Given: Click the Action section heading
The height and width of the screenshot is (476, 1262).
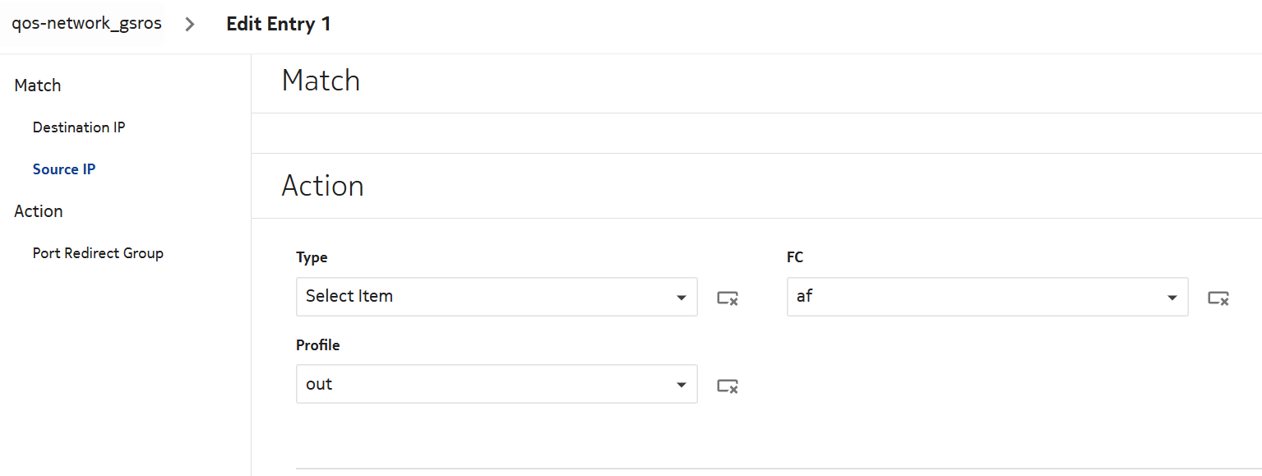Looking at the screenshot, I should point(322,186).
